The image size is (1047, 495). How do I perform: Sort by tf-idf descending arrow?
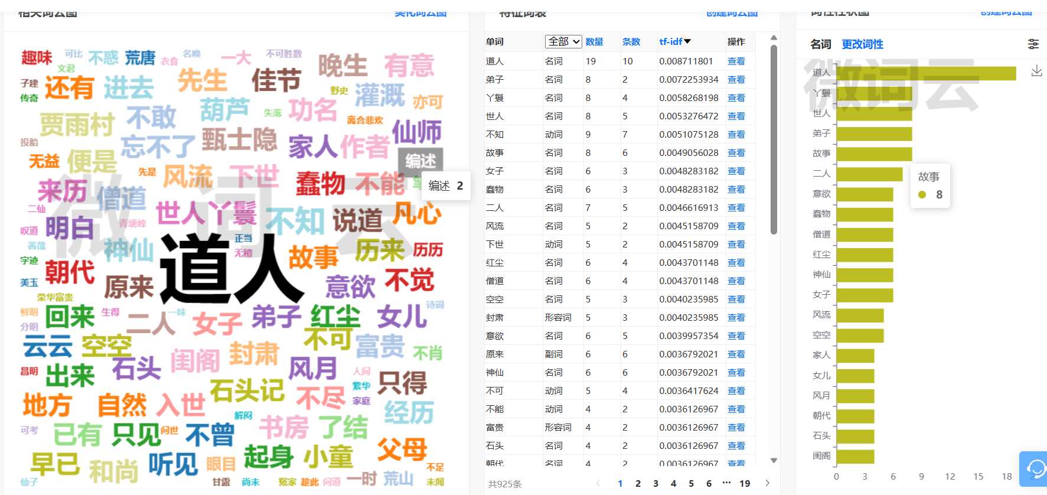point(687,41)
